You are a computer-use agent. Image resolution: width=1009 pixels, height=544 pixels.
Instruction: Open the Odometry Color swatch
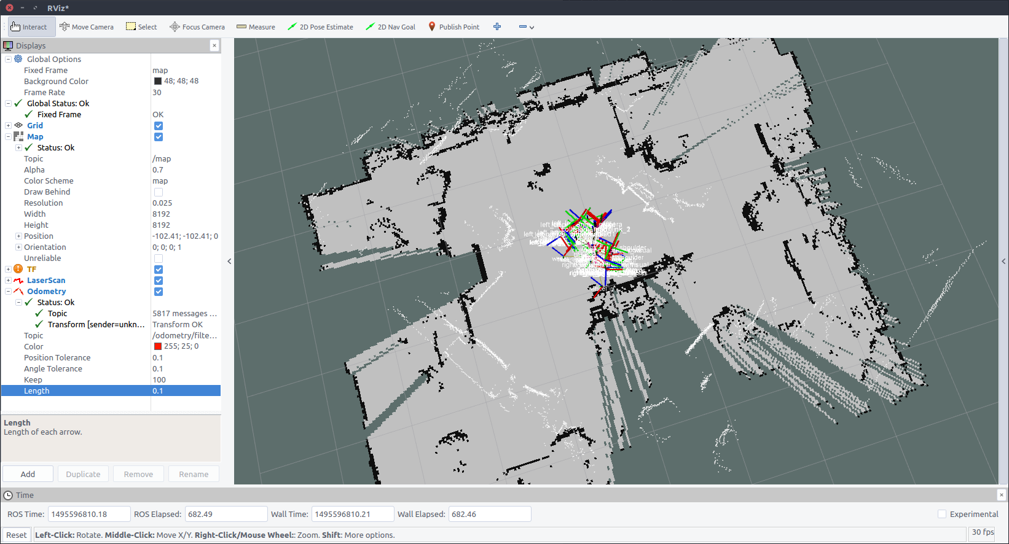coord(158,346)
